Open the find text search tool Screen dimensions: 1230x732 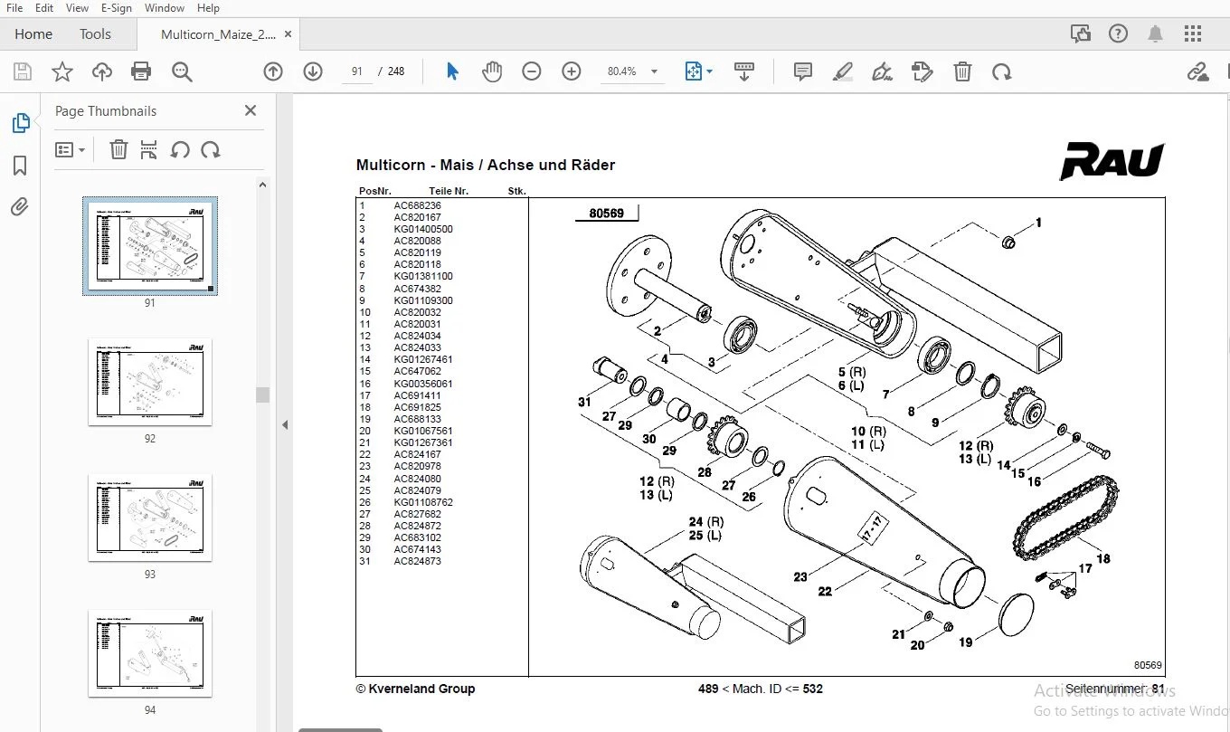click(182, 71)
